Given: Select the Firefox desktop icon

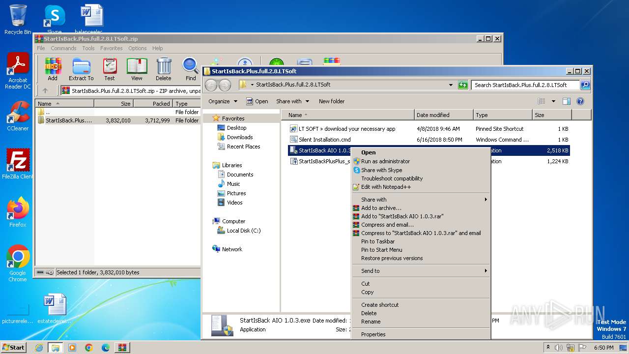Looking at the screenshot, I should tap(18, 212).
